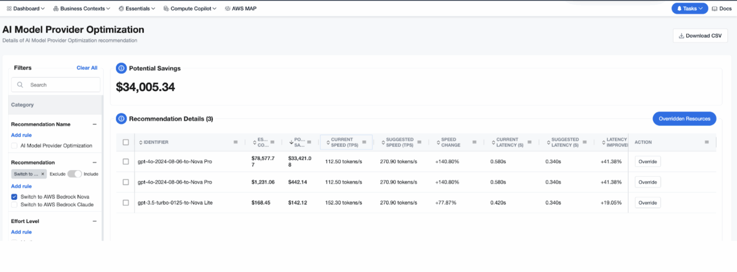Override the gpt-3.5-turbo-0125-to-Nova Lite recommendation

(648, 203)
